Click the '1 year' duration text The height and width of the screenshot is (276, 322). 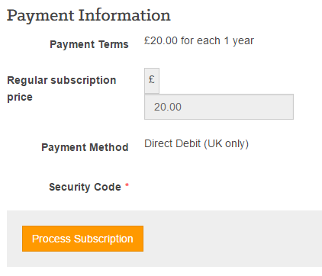pyautogui.click(x=239, y=41)
